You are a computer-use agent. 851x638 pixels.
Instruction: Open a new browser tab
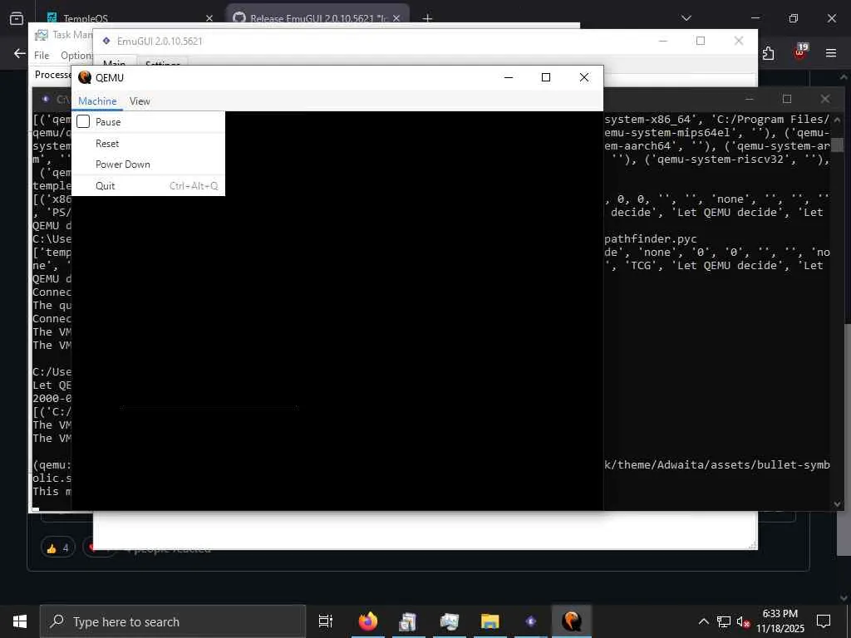point(428,18)
